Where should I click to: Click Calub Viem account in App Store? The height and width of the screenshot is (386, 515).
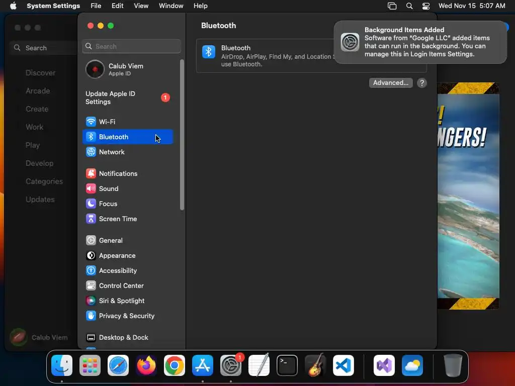(x=39, y=337)
